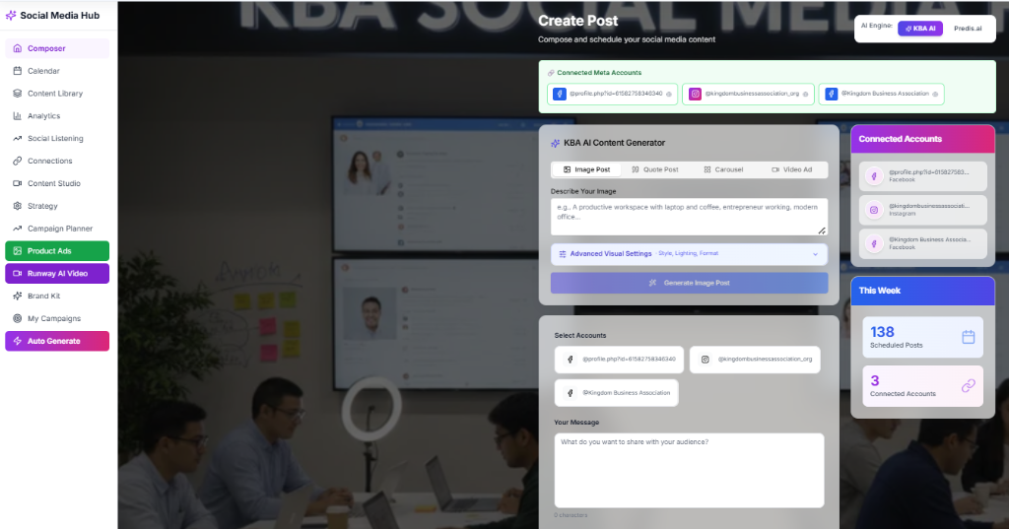Open Analytics from the sidebar
This screenshot has width=1009, height=529.
(x=57, y=116)
